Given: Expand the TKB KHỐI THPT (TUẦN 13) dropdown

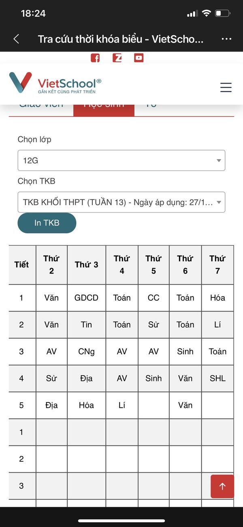Looking at the screenshot, I should point(122,202).
